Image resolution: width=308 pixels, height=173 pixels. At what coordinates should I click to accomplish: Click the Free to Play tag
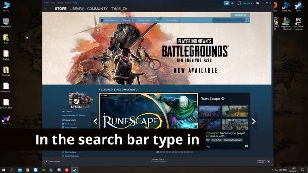[217, 140]
